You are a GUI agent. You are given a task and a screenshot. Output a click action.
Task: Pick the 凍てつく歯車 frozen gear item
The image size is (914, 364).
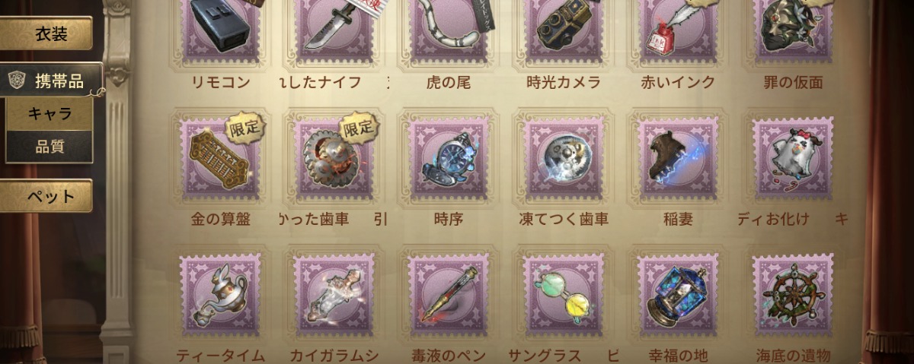[x=564, y=158]
